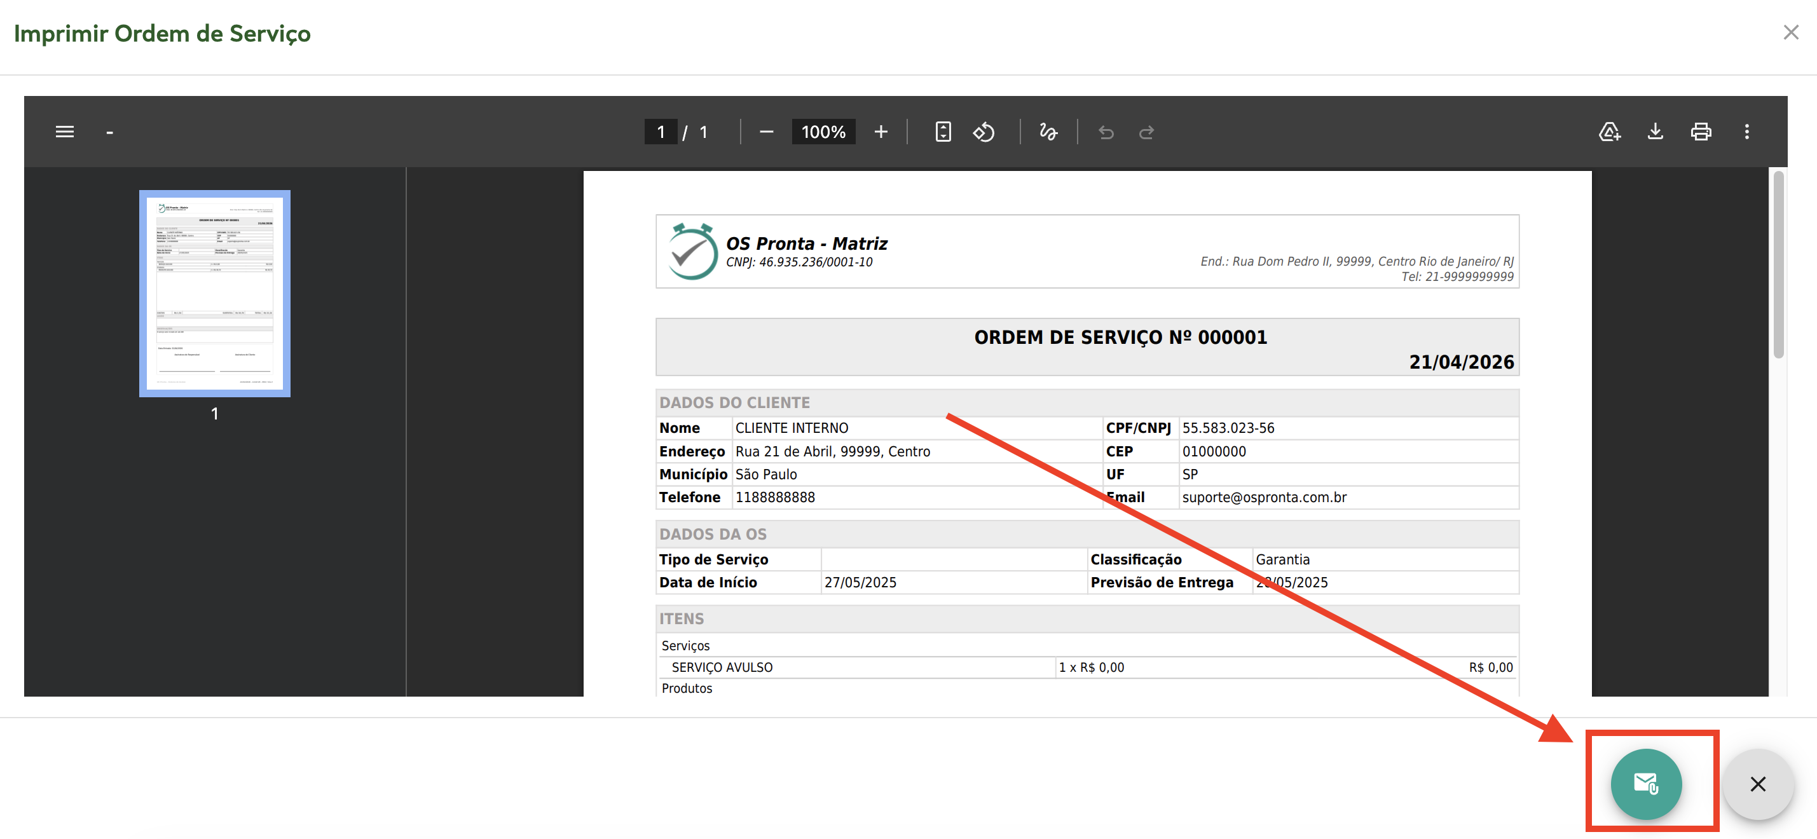
Task: Select the draw annotation tool
Action: pos(1048,132)
